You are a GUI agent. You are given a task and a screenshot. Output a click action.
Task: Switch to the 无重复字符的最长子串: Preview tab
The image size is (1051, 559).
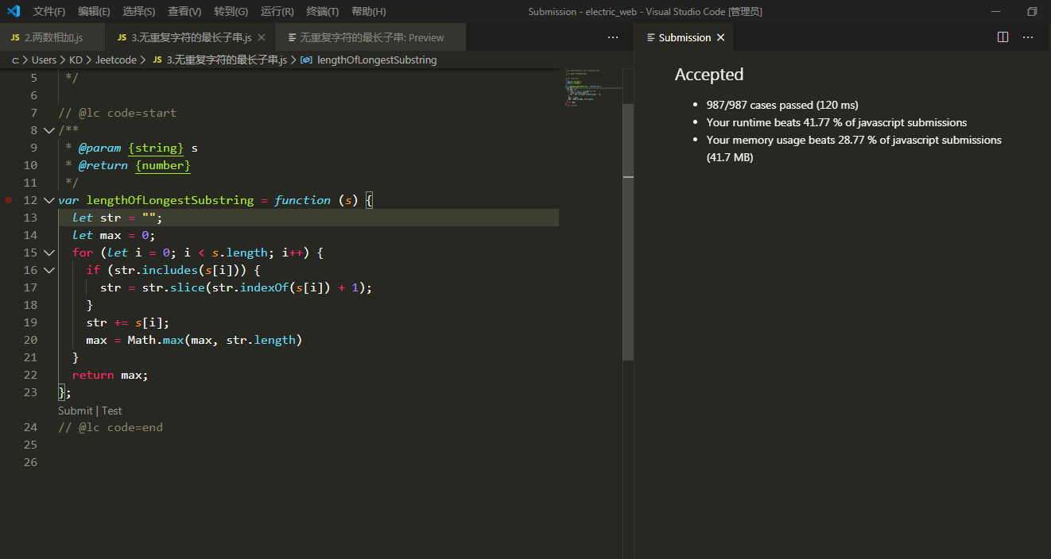point(370,37)
